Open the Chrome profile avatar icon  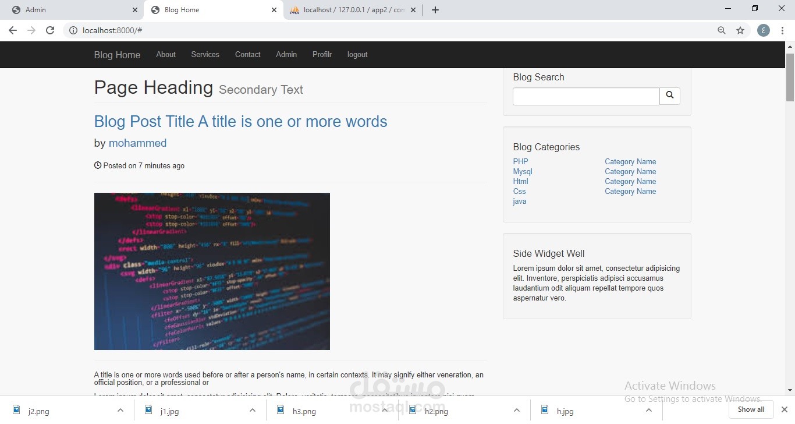[x=764, y=30]
